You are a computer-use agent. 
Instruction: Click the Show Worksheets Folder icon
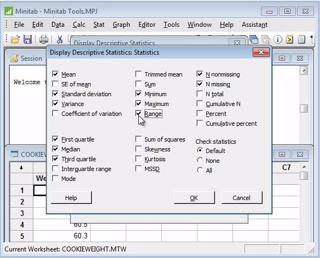pos(254,39)
